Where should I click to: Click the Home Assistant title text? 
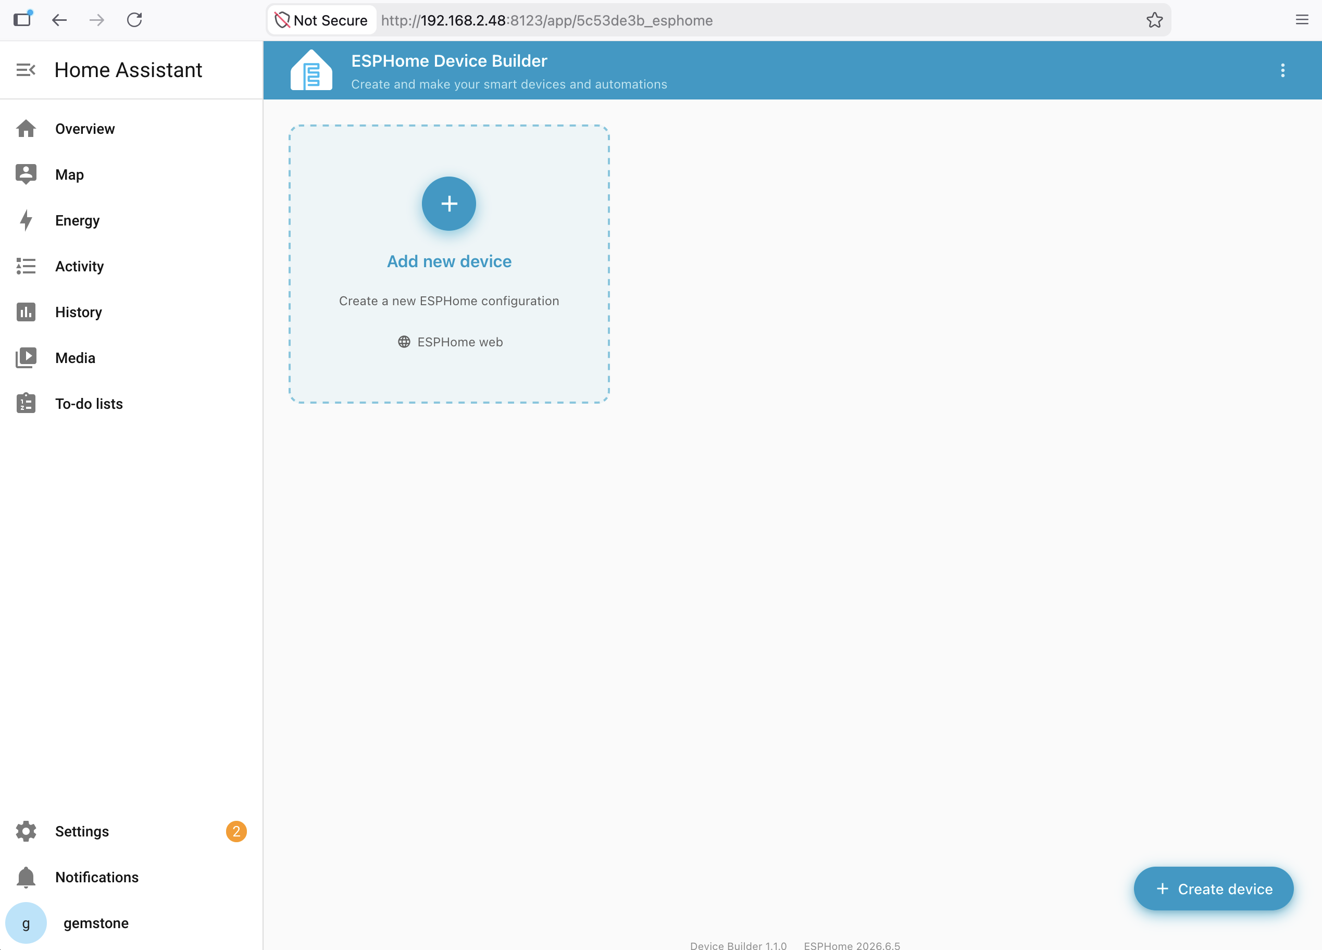coord(128,70)
